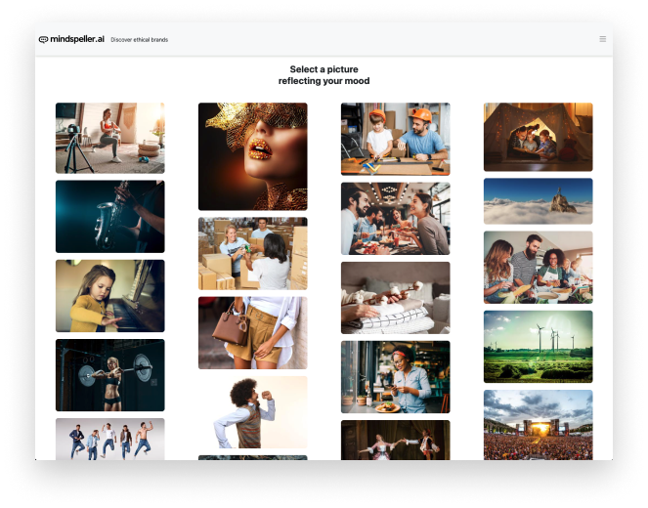
Task: Pick the wind turbines green field picture
Action: (538, 346)
